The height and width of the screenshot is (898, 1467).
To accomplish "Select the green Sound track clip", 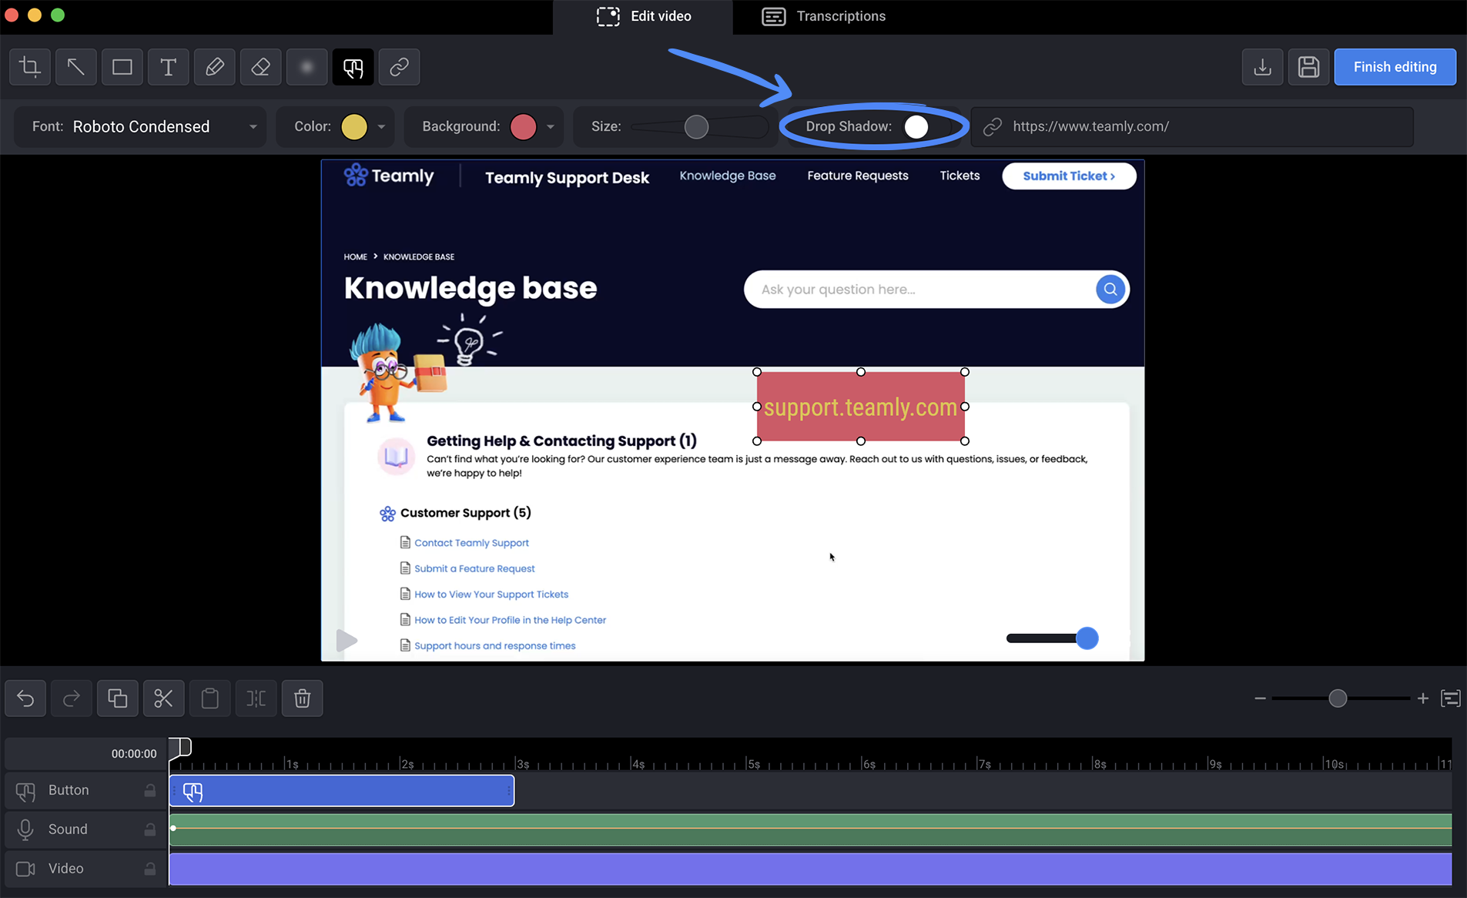I will pyautogui.click(x=810, y=829).
